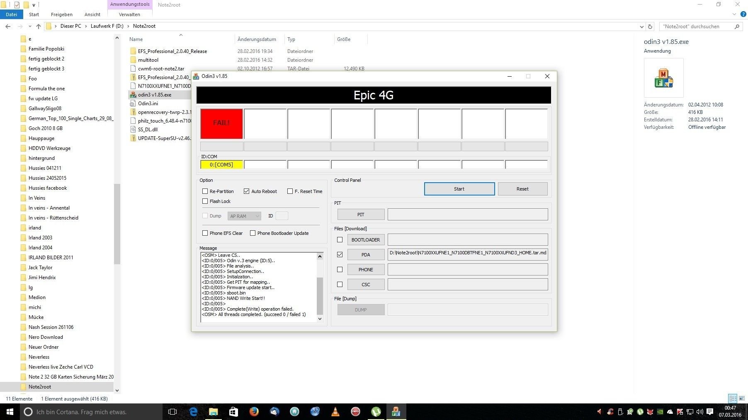Open Nero from the taskbar
748x420 pixels.
coord(355,412)
